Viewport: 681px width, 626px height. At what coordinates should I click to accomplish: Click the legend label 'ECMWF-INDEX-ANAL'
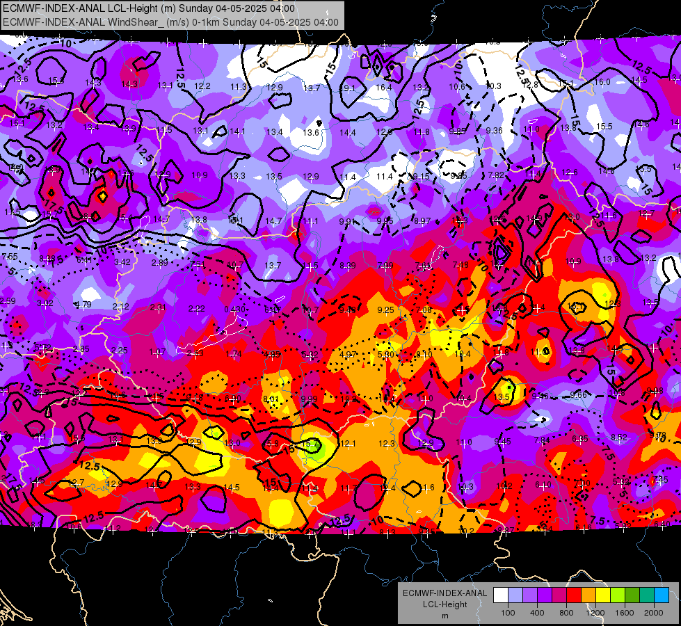pyautogui.click(x=444, y=593)
